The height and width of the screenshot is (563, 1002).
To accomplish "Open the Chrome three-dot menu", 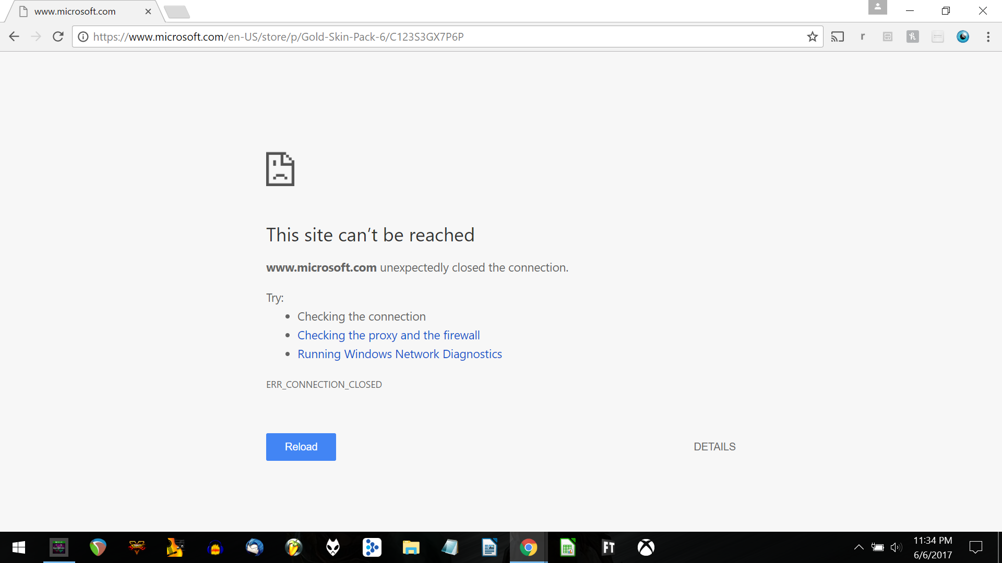I will click(988, 36).
